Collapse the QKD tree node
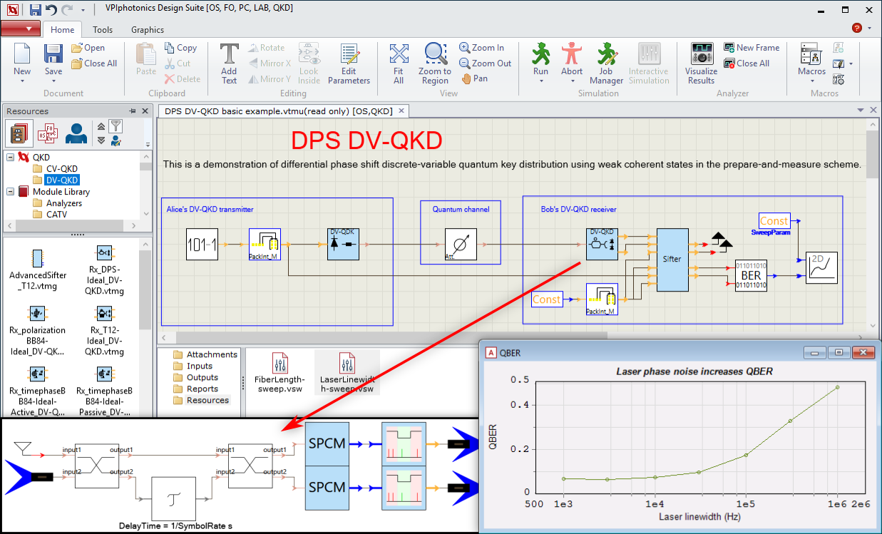The height and width of the screenshot is (534, 882). click(11, 158)
